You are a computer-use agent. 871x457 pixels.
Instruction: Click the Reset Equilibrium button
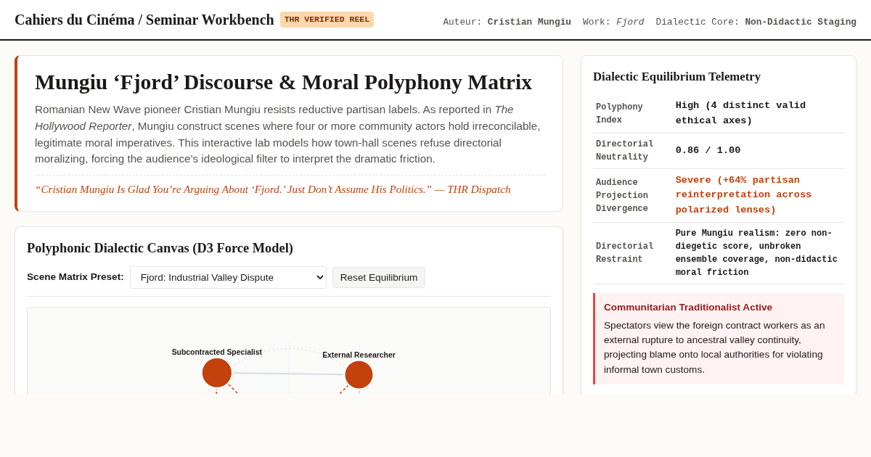[x=379, y=277]
